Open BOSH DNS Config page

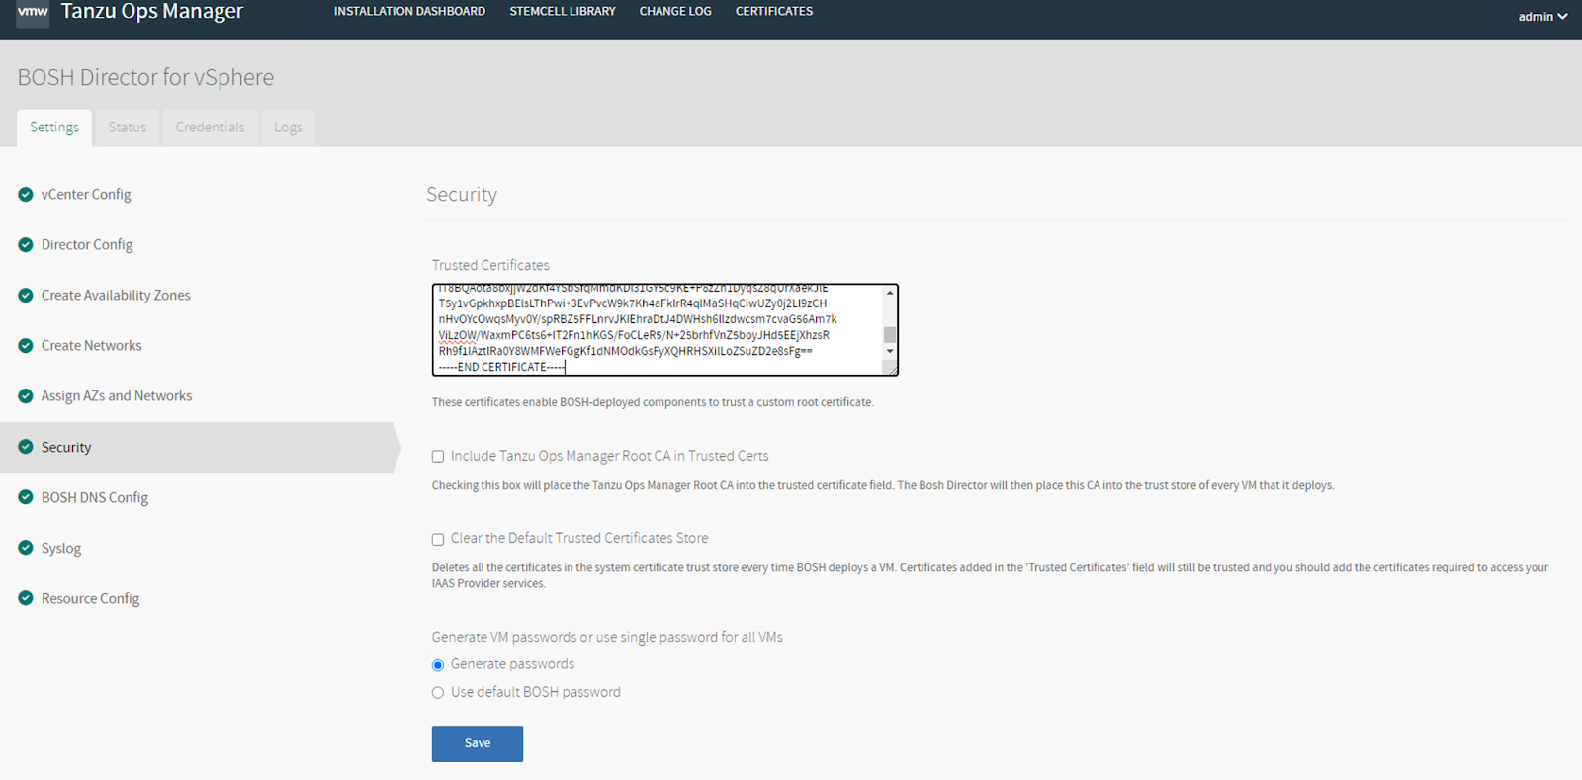[x=95, y=498]
